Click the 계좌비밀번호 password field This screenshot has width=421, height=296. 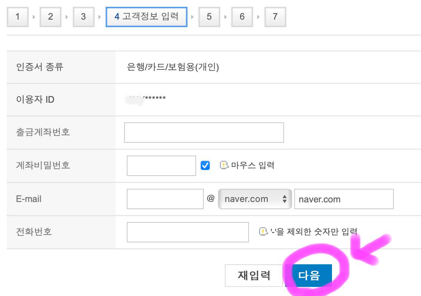tap(161, 165)
